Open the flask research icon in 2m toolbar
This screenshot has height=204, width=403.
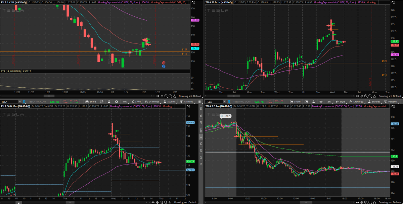click(x=313, y=101)
